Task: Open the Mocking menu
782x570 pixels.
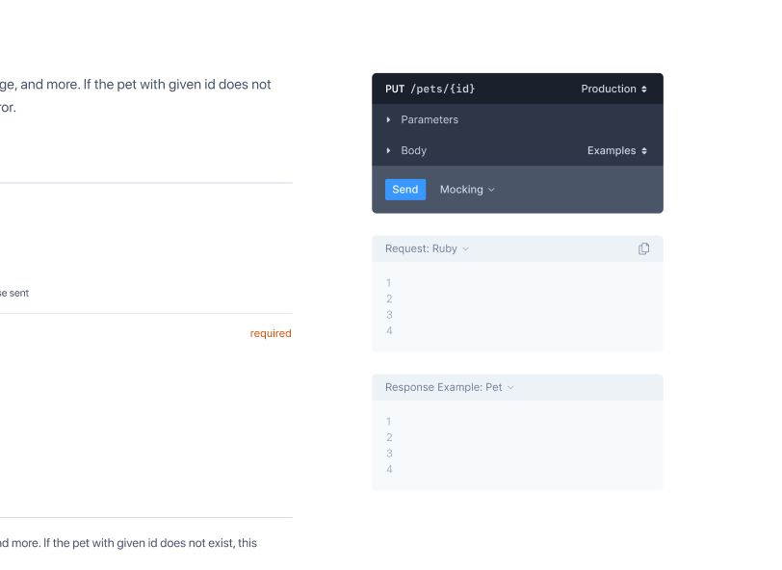Action: [x=462, y=190]
